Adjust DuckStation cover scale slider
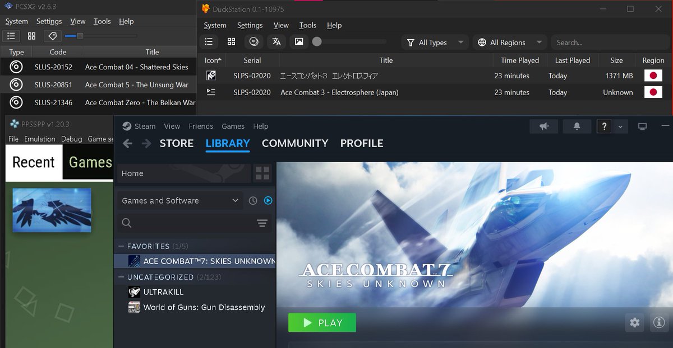Image resolution: width=673 pixels, height=348 pixels. tap(349, 42)
